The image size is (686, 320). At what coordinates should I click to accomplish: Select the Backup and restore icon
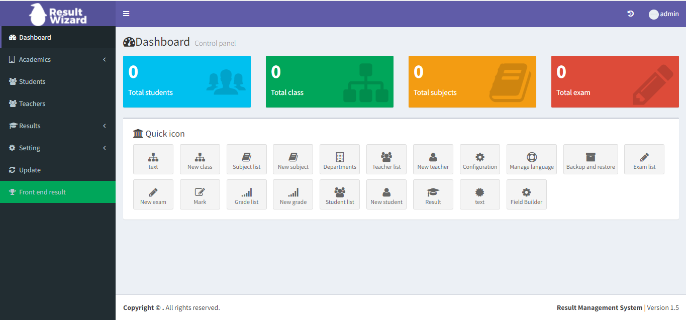pos(591,159)
